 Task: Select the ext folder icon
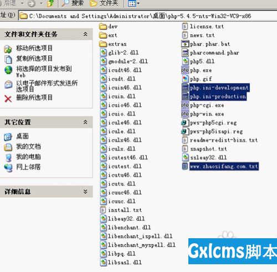pos(103,35)
